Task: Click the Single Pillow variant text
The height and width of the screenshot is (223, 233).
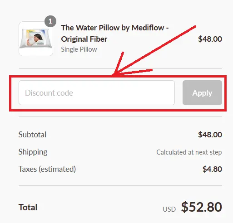Action: [79, 49]
